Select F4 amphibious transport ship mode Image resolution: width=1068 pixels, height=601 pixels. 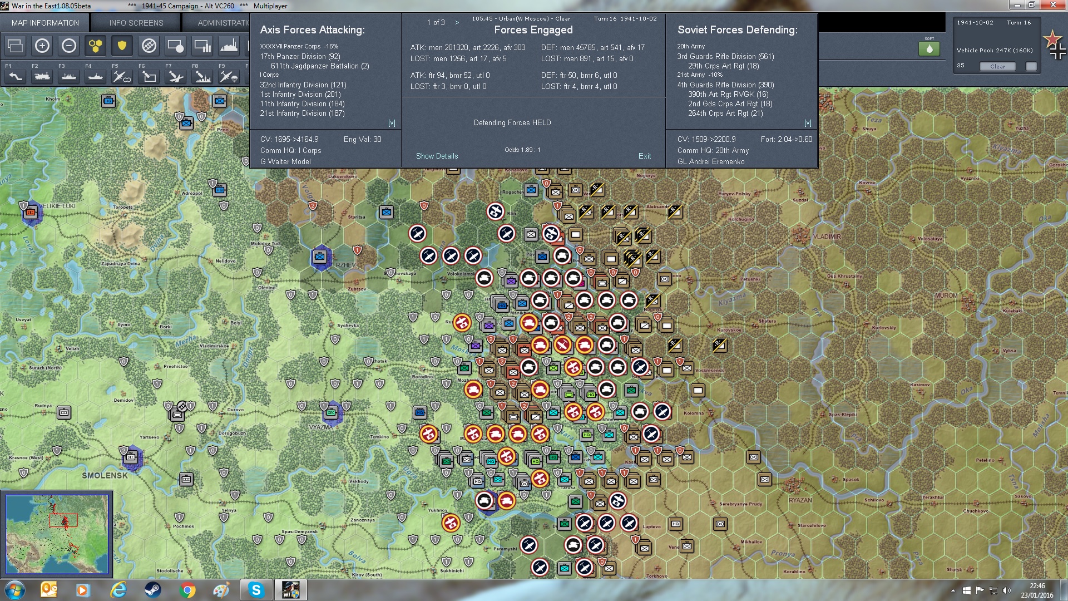[96, 76]
